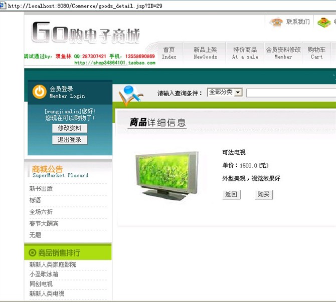Open the 全部分类 category dropdown
This screenshot has width=336, height=302.
[x=225, y=92]
